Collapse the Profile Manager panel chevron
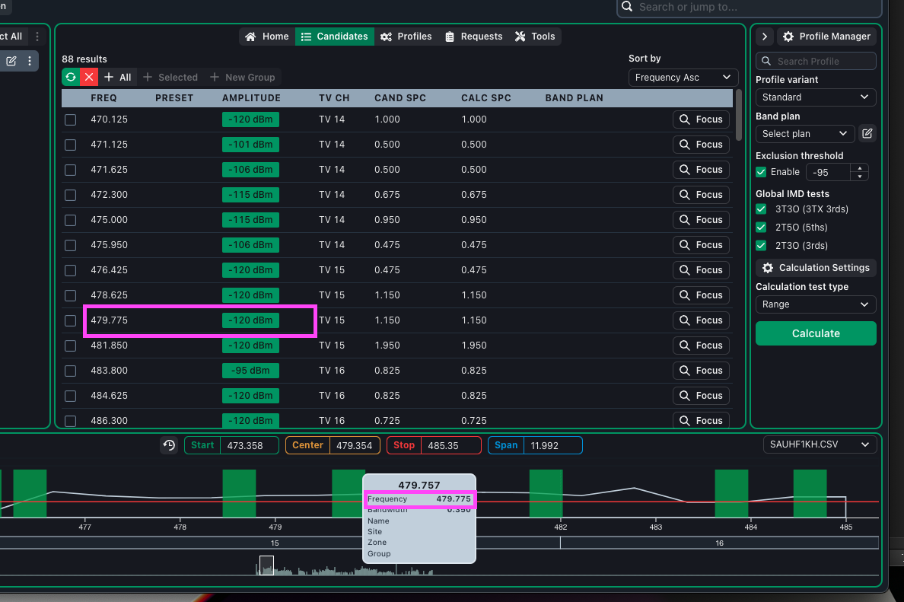This screenshot has height=602, width=904. click(x=765, y=37)
